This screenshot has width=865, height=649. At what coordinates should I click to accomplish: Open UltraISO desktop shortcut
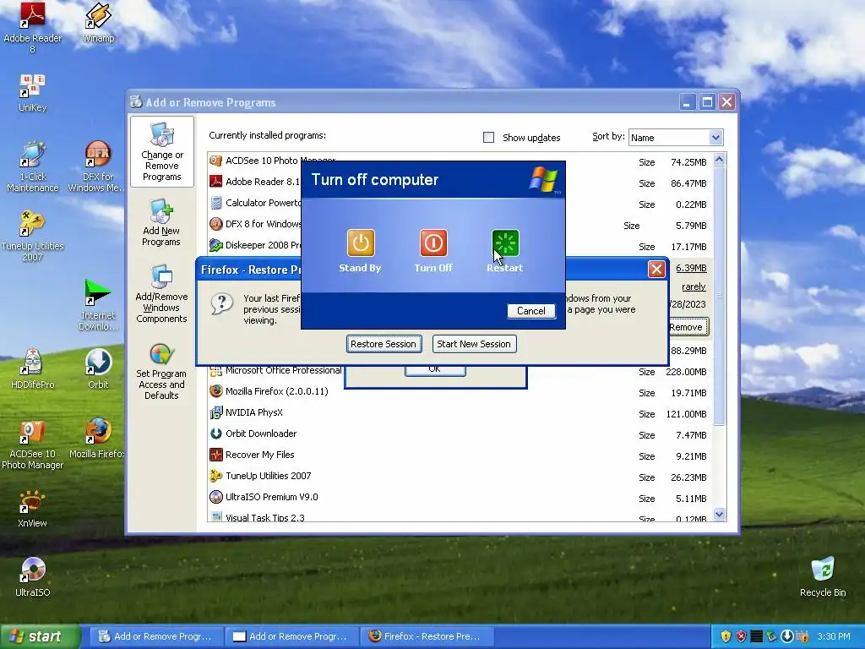point(33,577)
